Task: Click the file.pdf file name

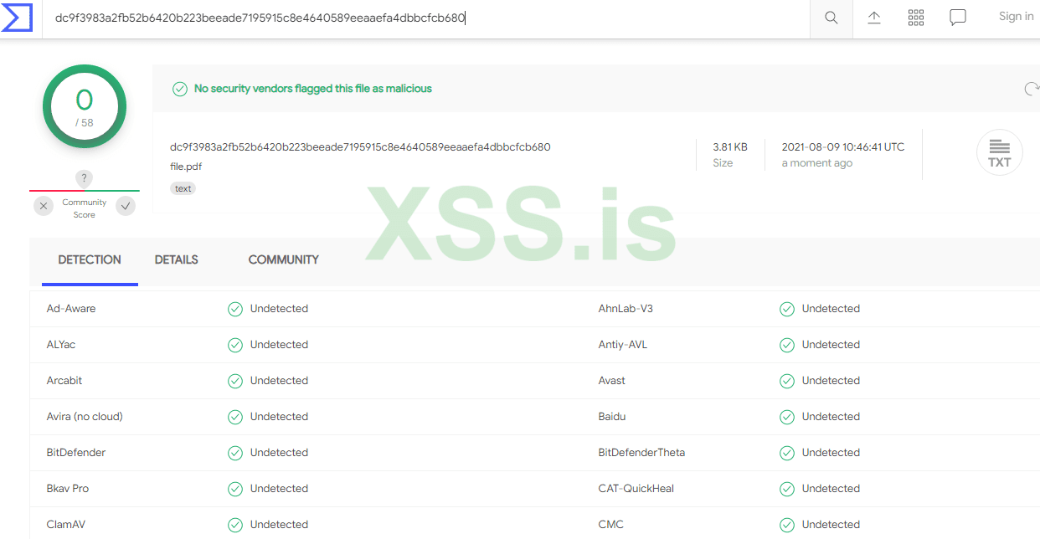Action: click(x=186, y=167)
